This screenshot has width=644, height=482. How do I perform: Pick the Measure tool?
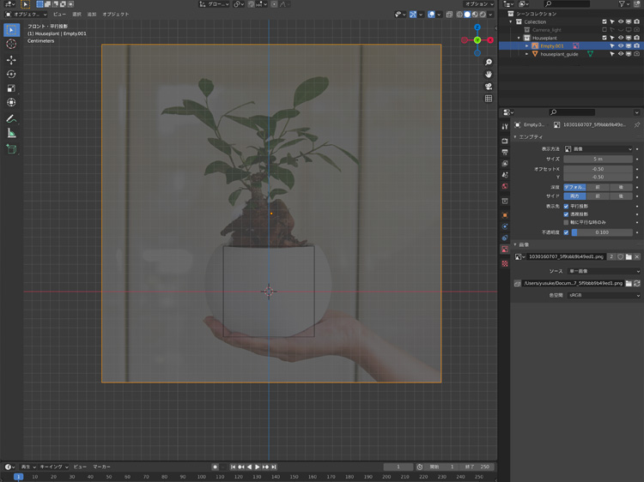11,133
